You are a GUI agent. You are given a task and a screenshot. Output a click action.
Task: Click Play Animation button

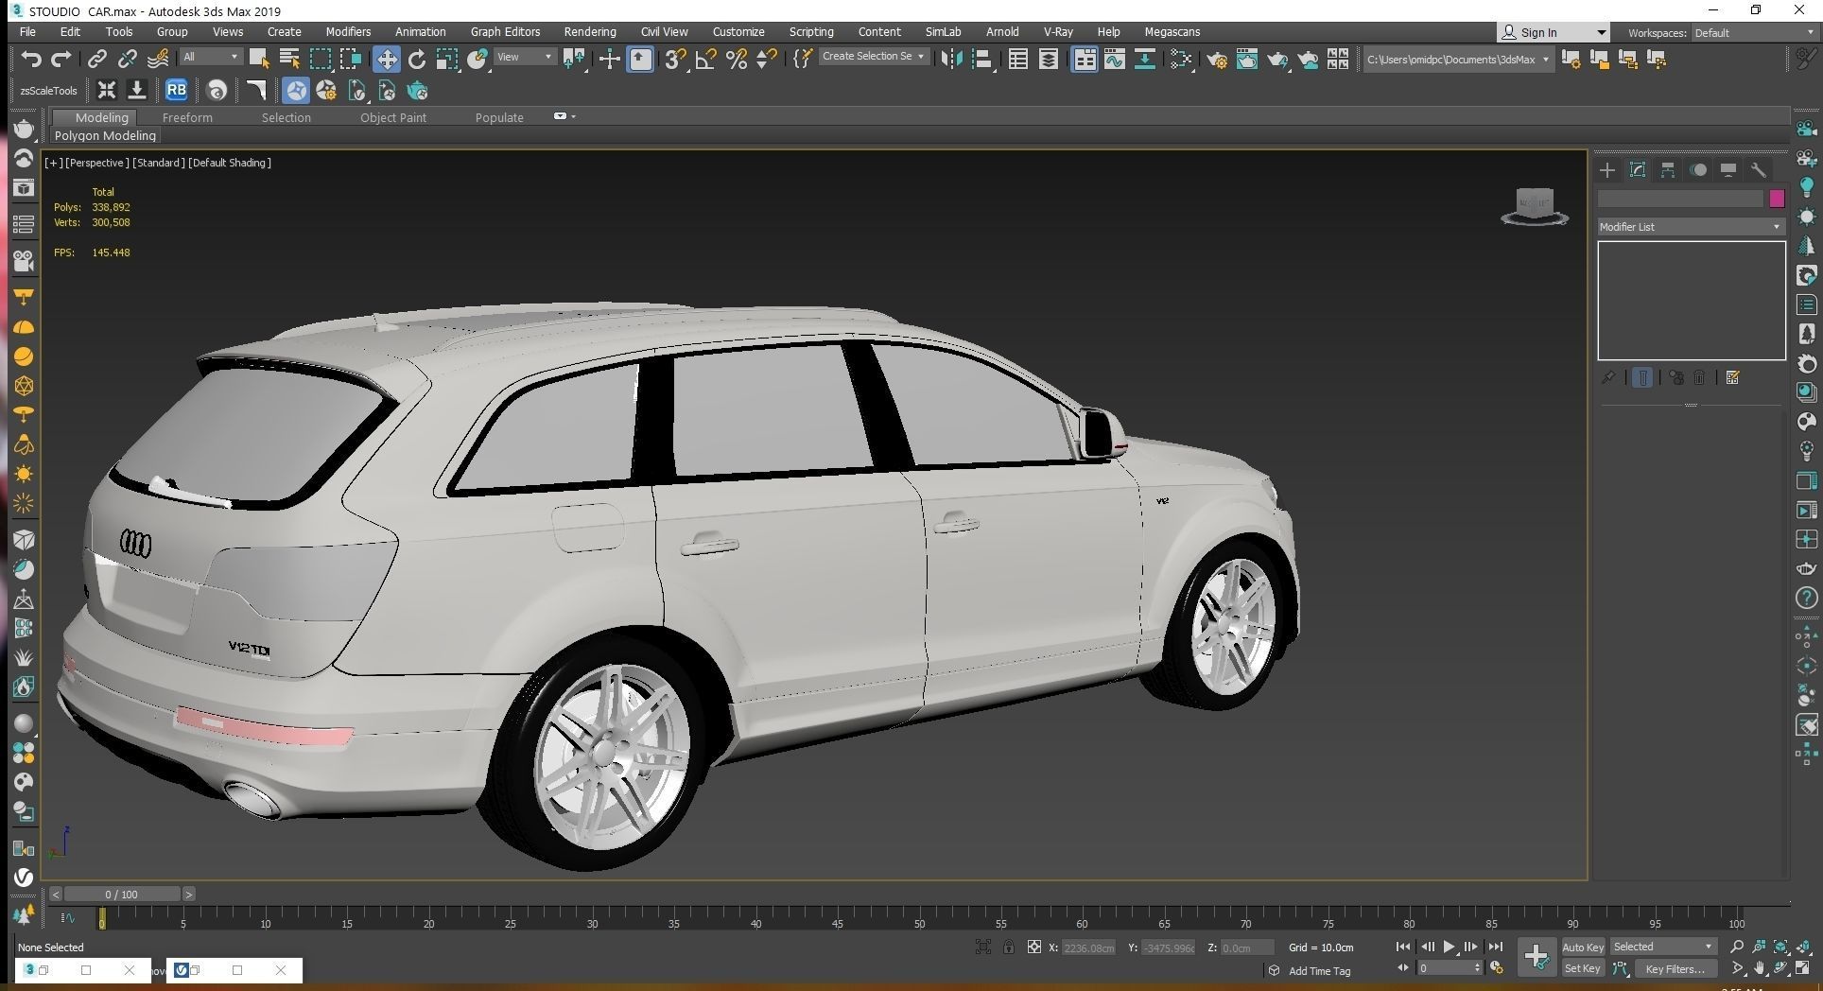click(x=1449, y=947)
